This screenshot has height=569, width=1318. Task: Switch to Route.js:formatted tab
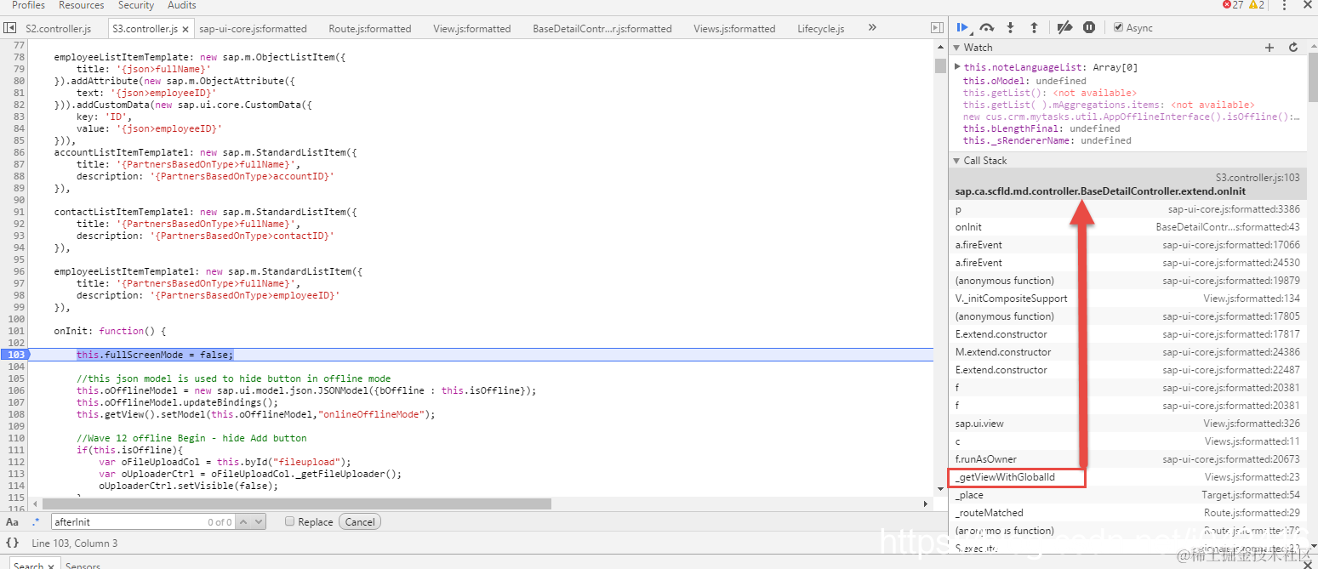[370, 29]
